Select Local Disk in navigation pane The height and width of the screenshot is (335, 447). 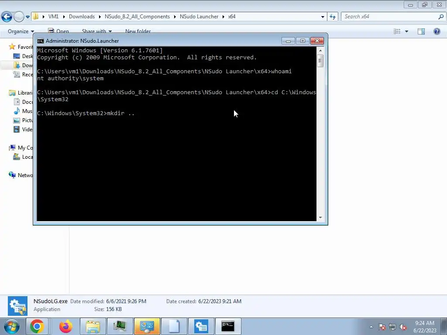click(x=23, y=157)
